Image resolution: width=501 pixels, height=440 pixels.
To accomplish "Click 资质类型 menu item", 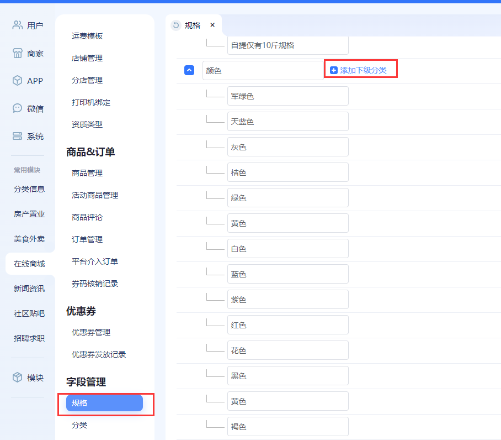I will pos(87,124).
